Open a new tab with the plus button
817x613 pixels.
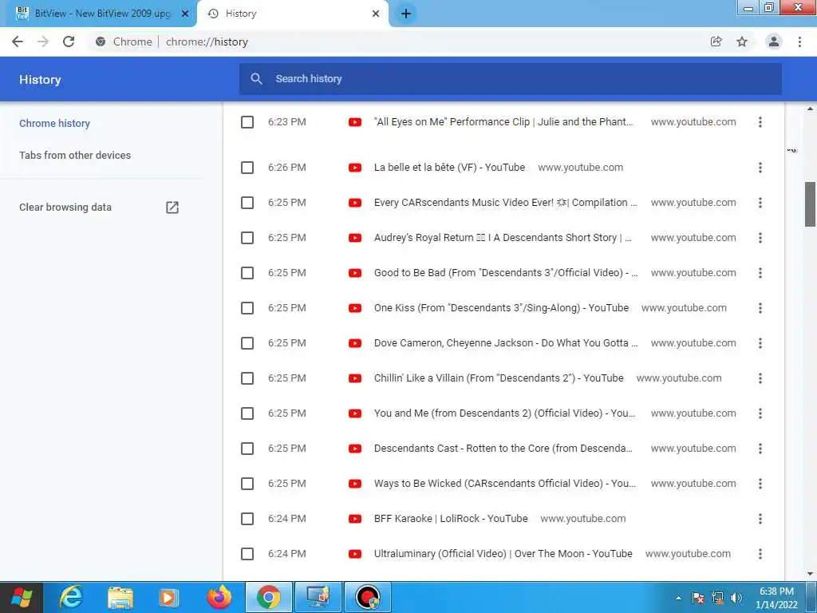[406, 14]
